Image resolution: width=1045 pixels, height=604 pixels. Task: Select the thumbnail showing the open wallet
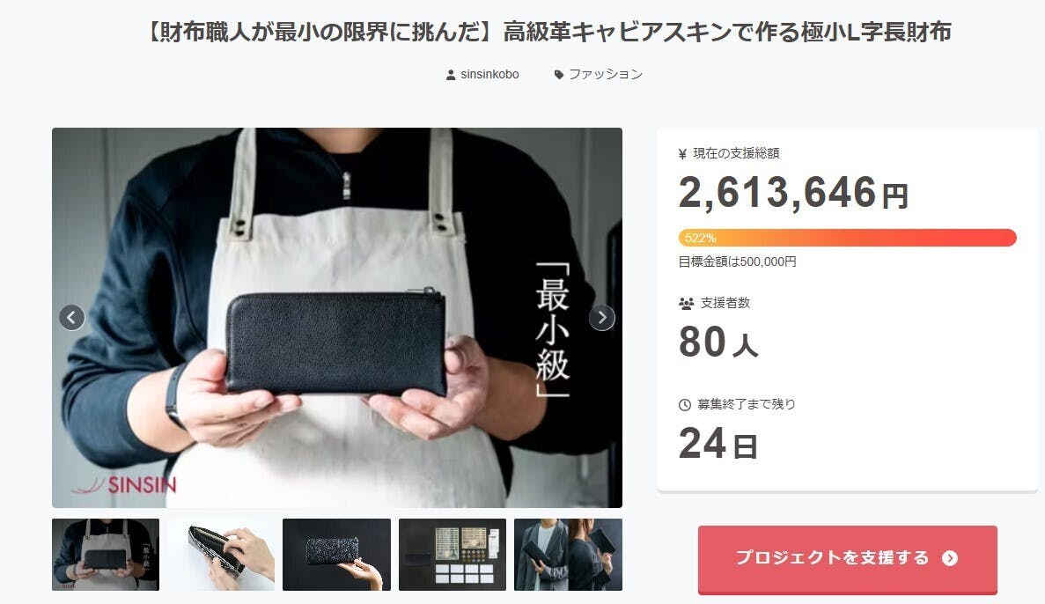221,555
